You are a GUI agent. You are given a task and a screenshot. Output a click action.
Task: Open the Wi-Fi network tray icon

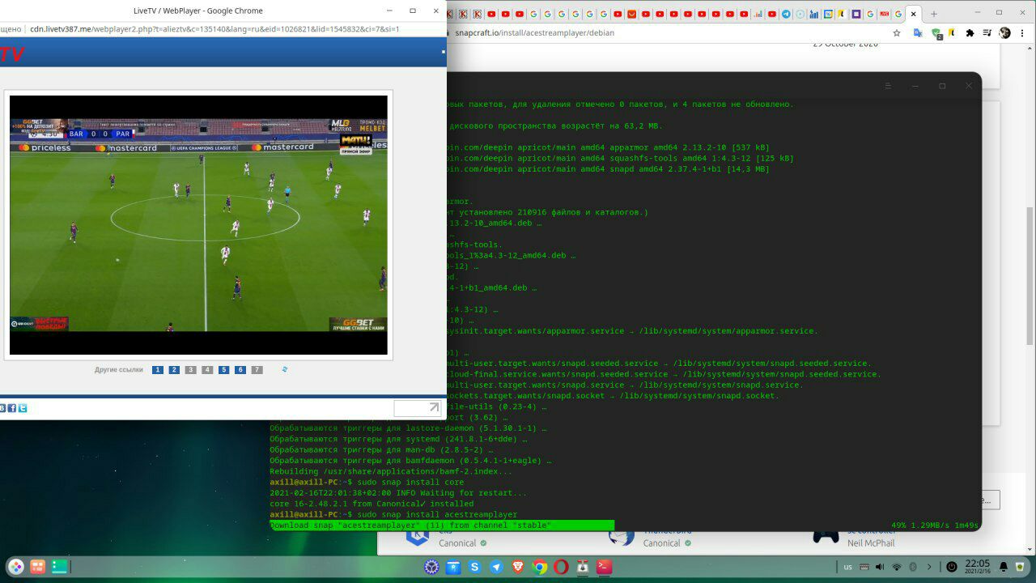point(896,567)
